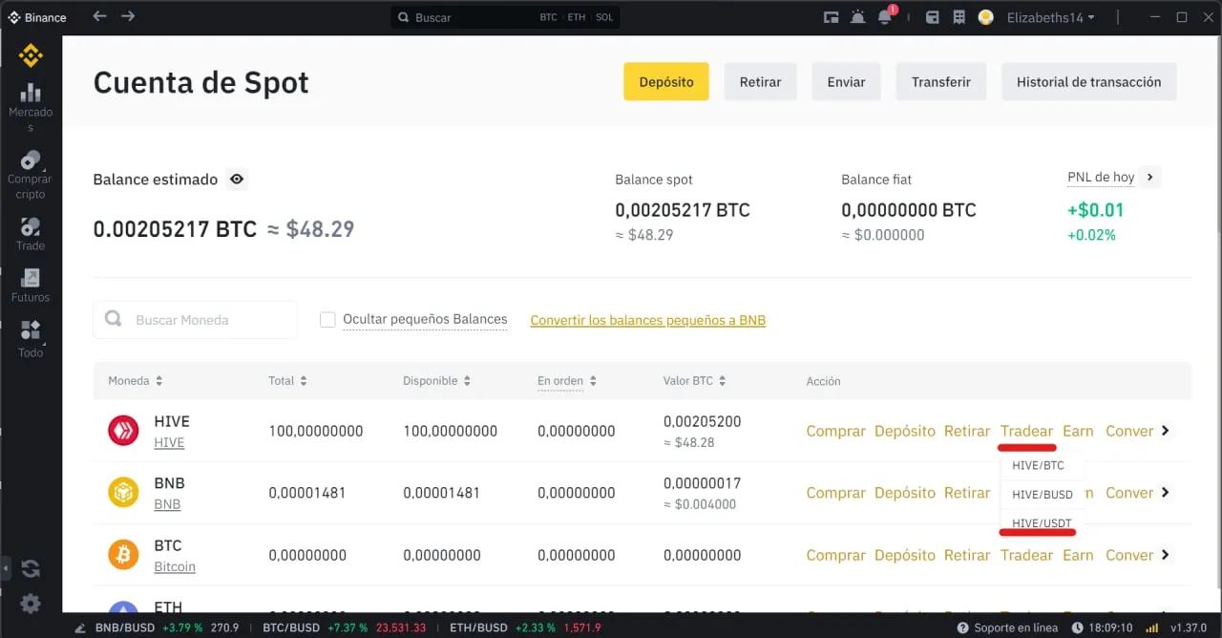Go forward with the right arrow
This screenshot has width=1222, height=638.
point(128,17)
